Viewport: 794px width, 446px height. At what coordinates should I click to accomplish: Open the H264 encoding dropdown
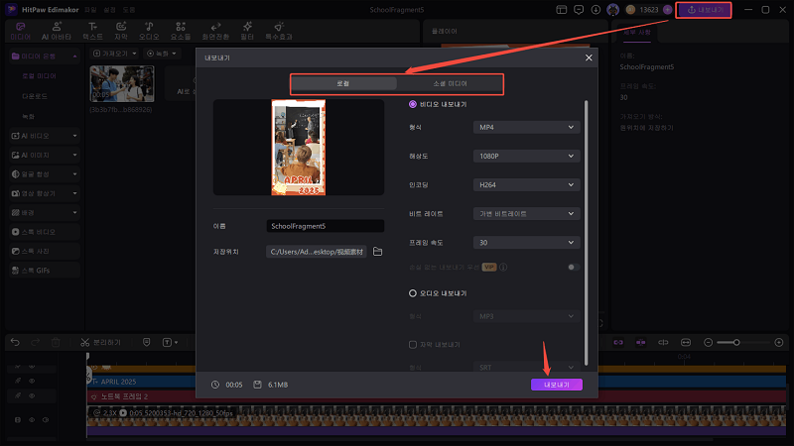click(526, 184)
